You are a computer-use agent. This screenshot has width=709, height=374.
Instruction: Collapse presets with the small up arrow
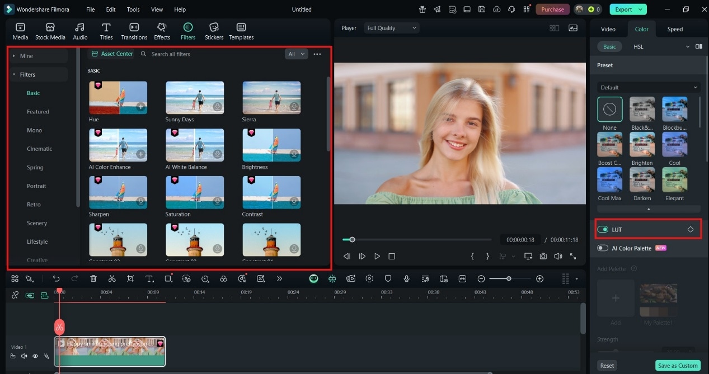point(649,209)
